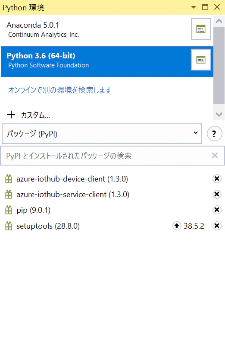Add a custom environment with カスタム...
This screenshot has width=225, height=357.
tap(35, 115)
